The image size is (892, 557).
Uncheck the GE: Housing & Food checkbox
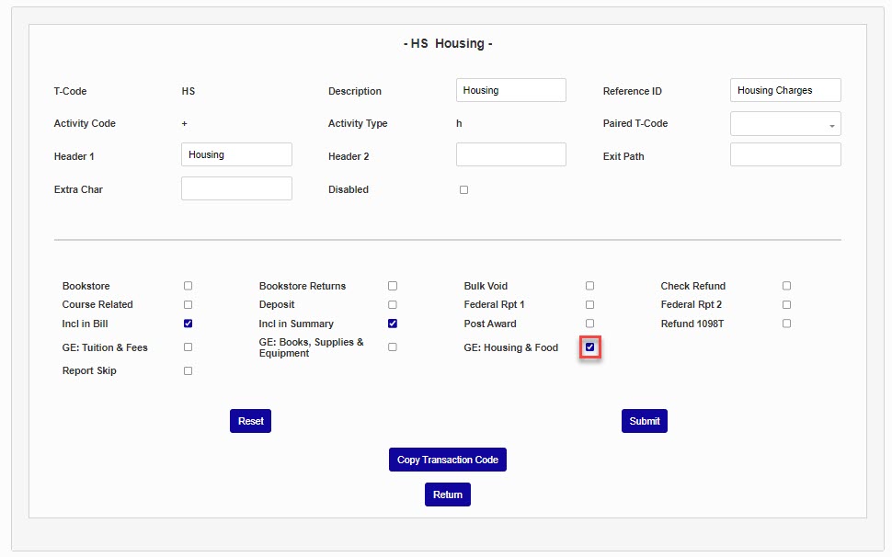click(x=589, y=347)
